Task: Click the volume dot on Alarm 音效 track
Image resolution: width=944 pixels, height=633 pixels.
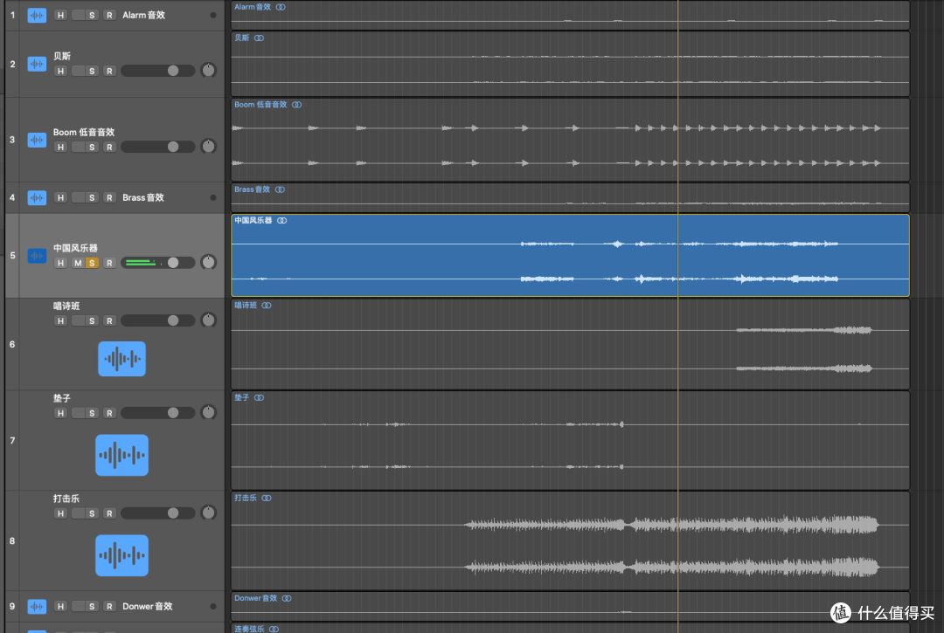Action: [x=213, y=15]
